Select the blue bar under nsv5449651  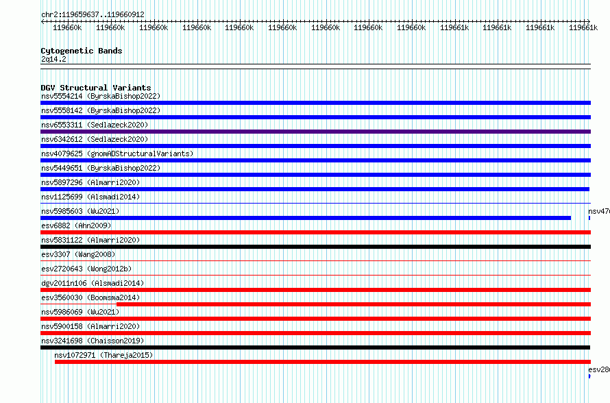[x=315, y=175]
